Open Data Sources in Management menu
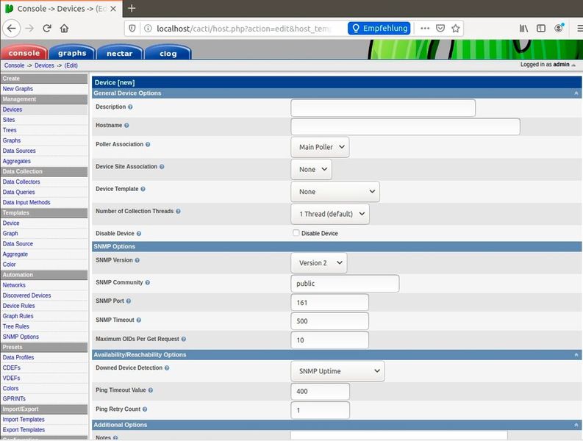583x441 pixels. pos(19,151)
